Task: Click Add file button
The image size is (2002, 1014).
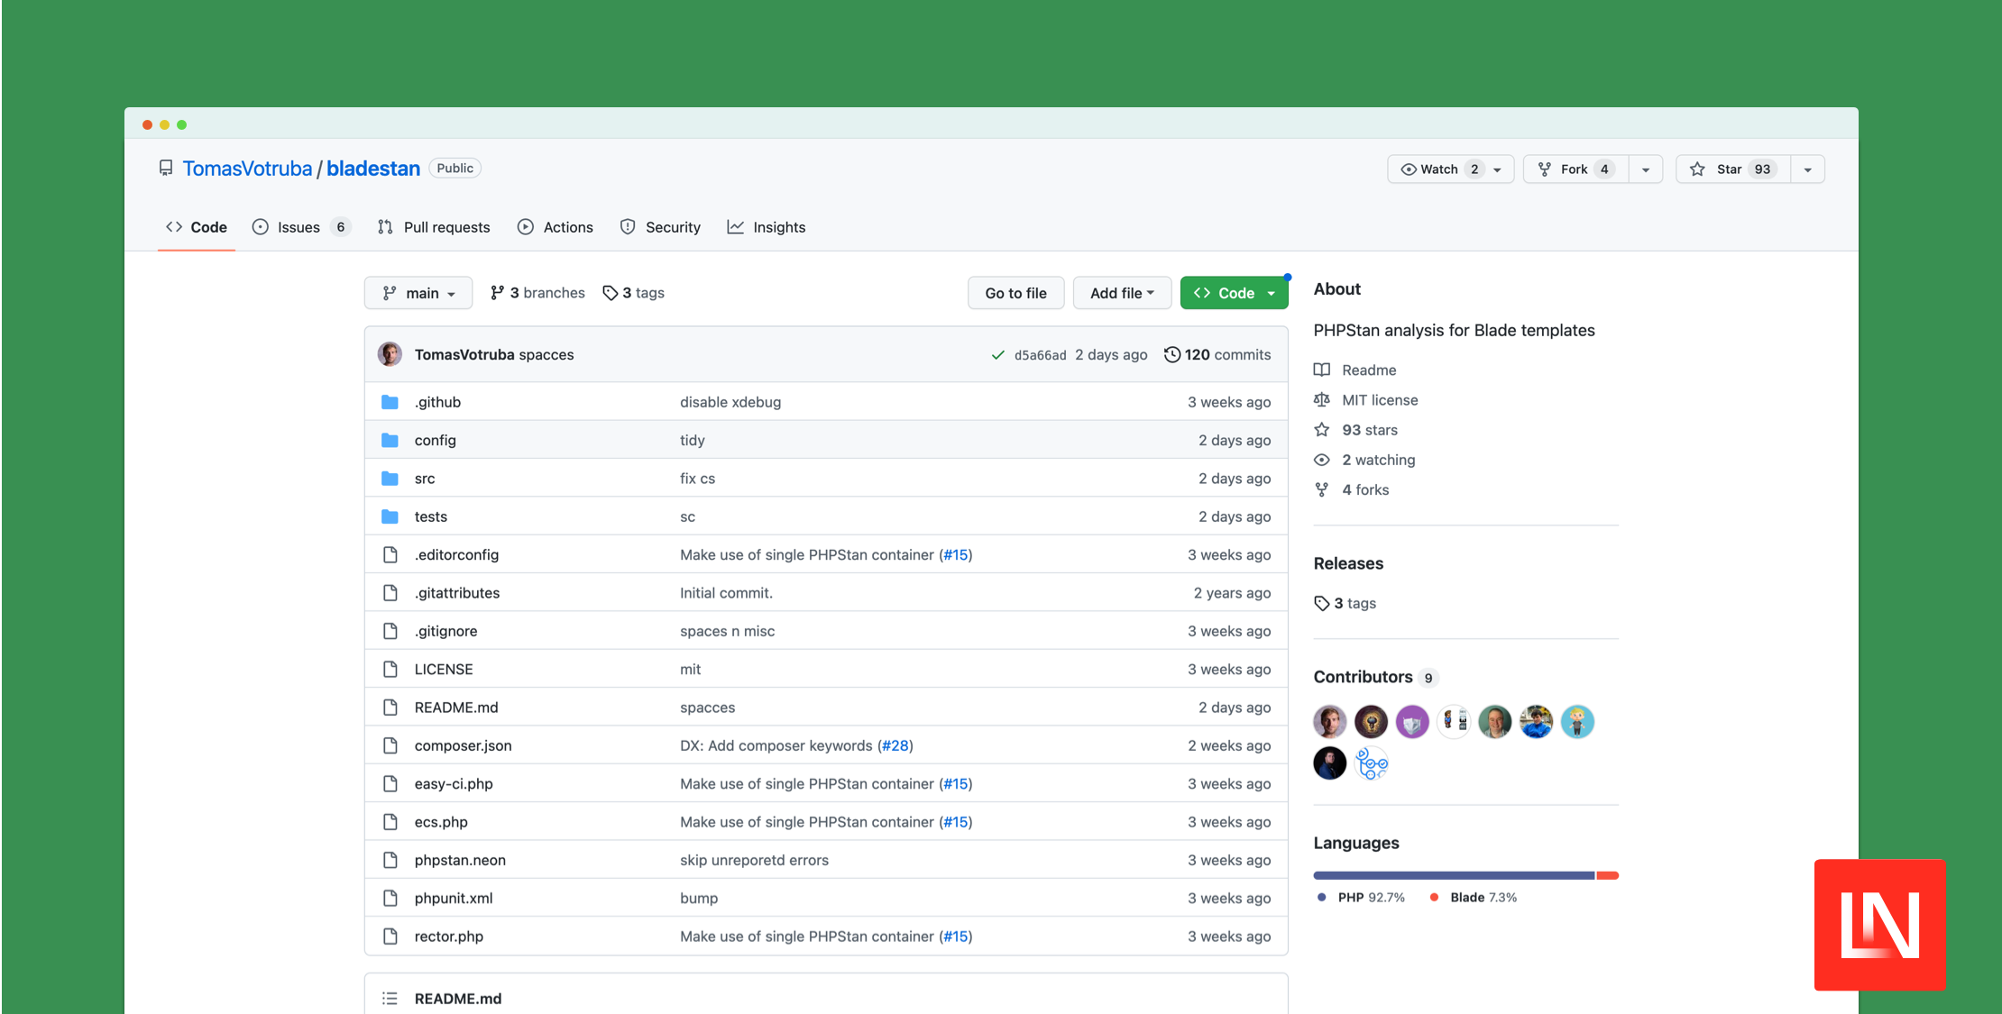Action: pyautogui.click(x=1119, y=292)
